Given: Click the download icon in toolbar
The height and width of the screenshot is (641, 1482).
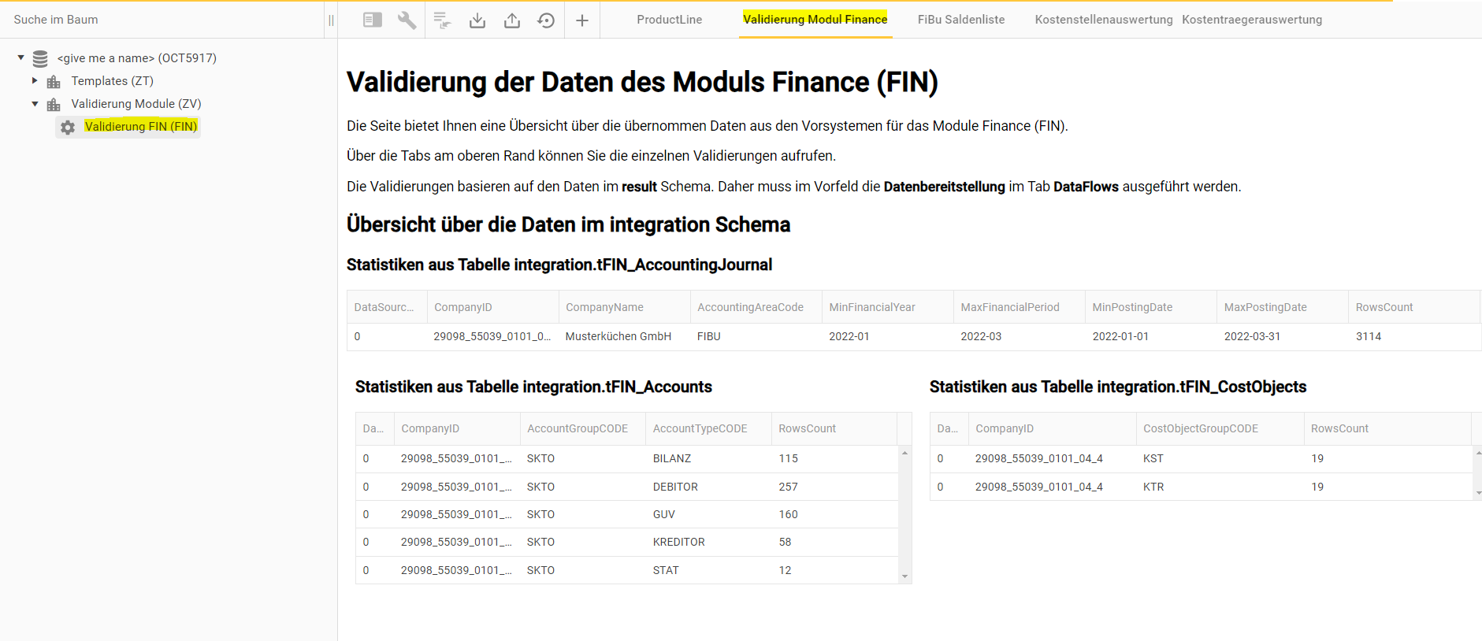Looking at the screenshot, I should tap(477, 20).
